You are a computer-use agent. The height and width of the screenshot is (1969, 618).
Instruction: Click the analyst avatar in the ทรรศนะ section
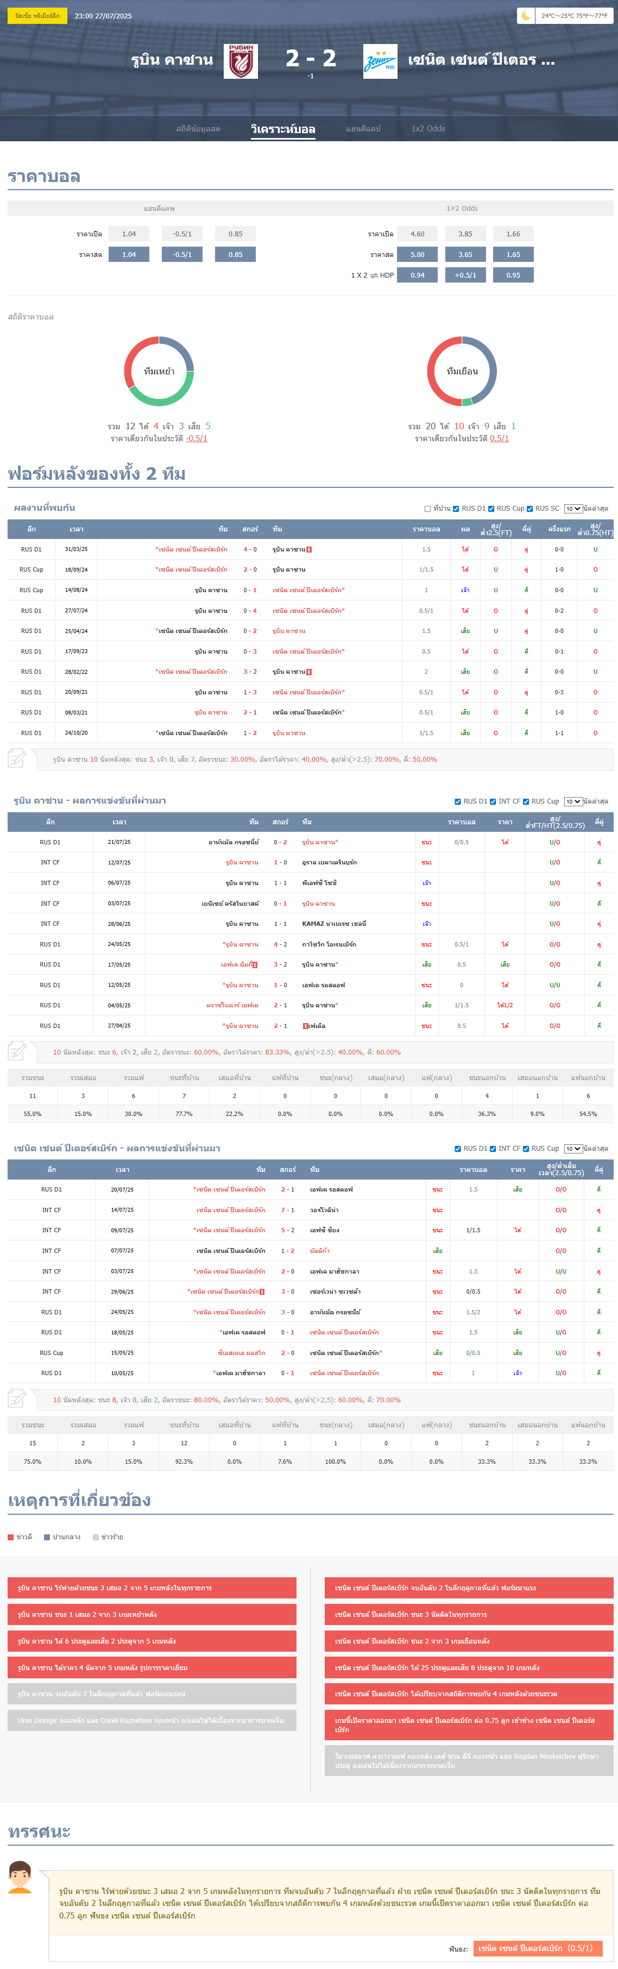click(20, 1877)
